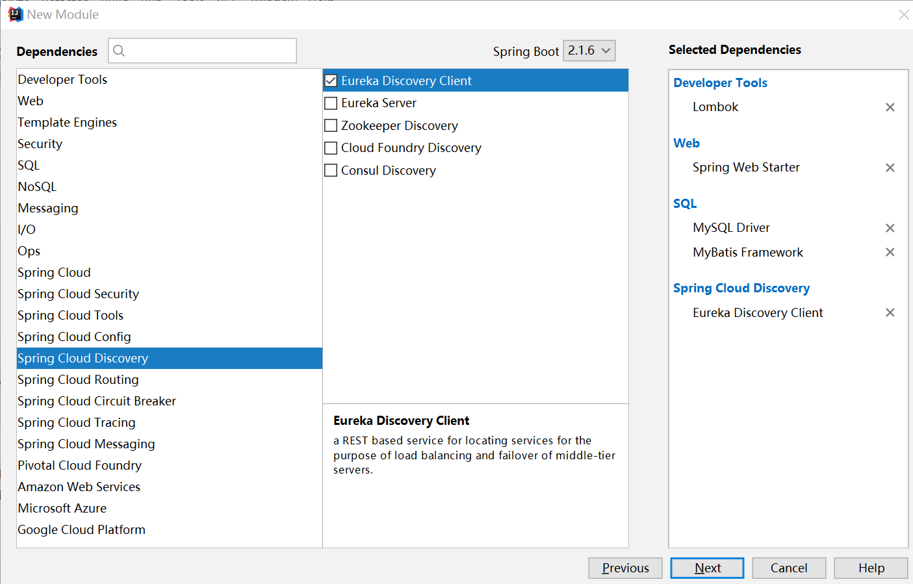Click Spring Web Starter entry
Screen dimensions: 913x584
coord(746,168)
